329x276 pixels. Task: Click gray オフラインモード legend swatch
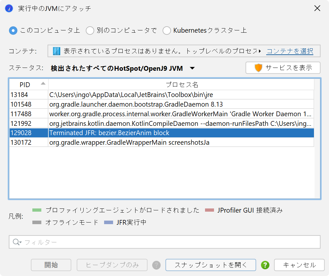click(x=37, y=222)
